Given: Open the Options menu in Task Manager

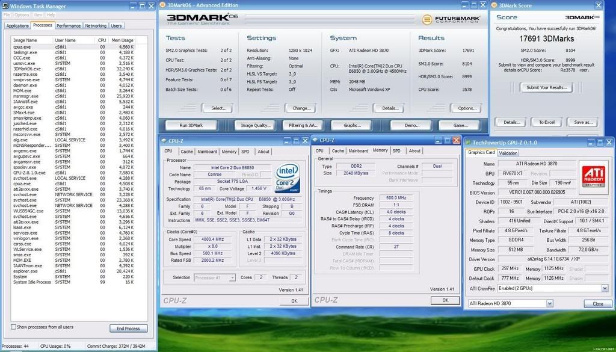Looking at the screenshot, I should tap(22, 14).
